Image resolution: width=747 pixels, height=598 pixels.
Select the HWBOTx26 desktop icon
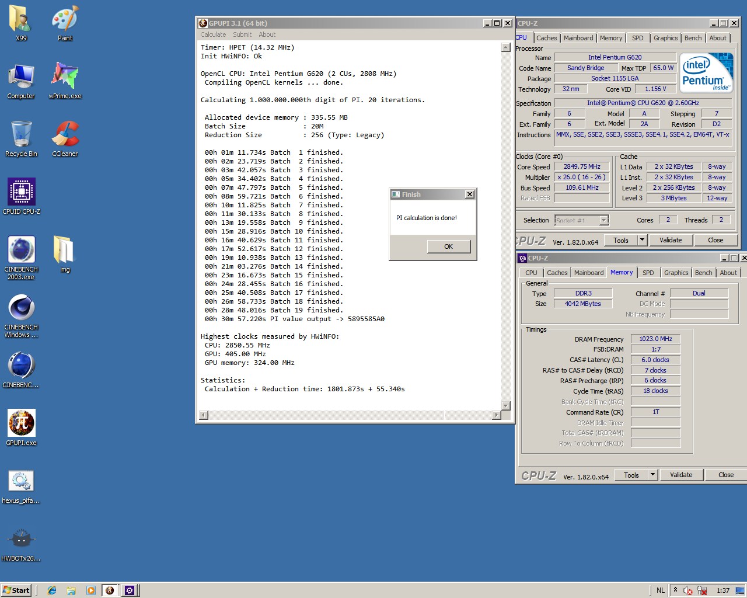(x=21, y=544)
